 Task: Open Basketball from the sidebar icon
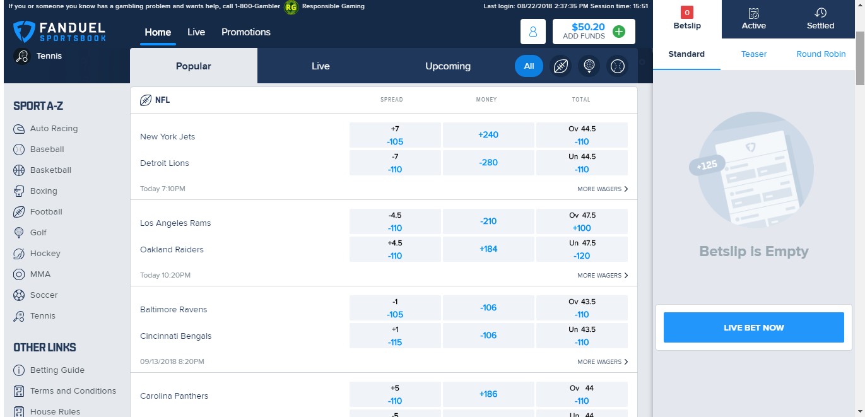coord(19,170)
